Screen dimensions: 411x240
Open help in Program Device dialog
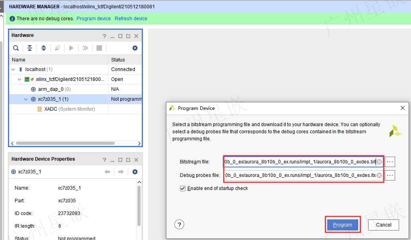tap(179, 224)
